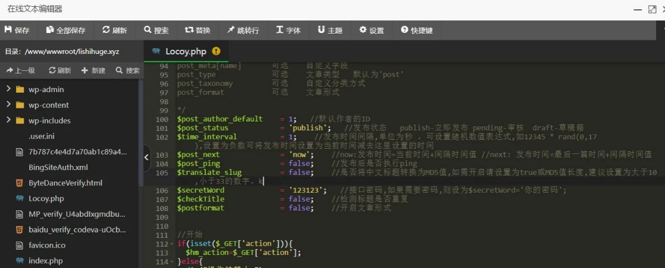The height and width of the screenshot is (268, 665).
Task: Select the wp-content folder icon
Action: click(x=20, y=105)
